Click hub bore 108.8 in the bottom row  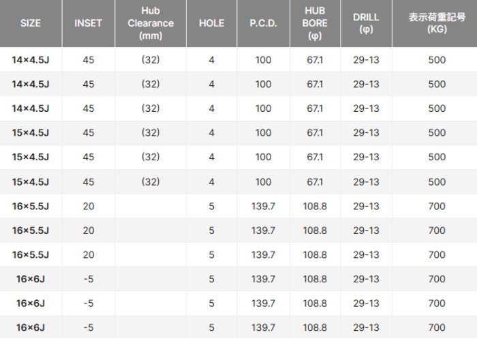tap(315, 327)
